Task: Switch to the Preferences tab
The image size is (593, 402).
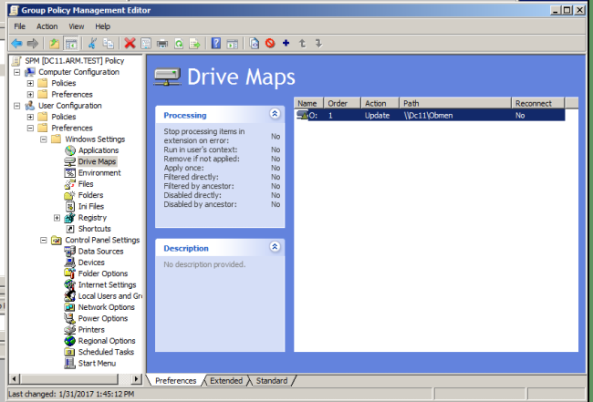Action: click(x=176, y=380)
